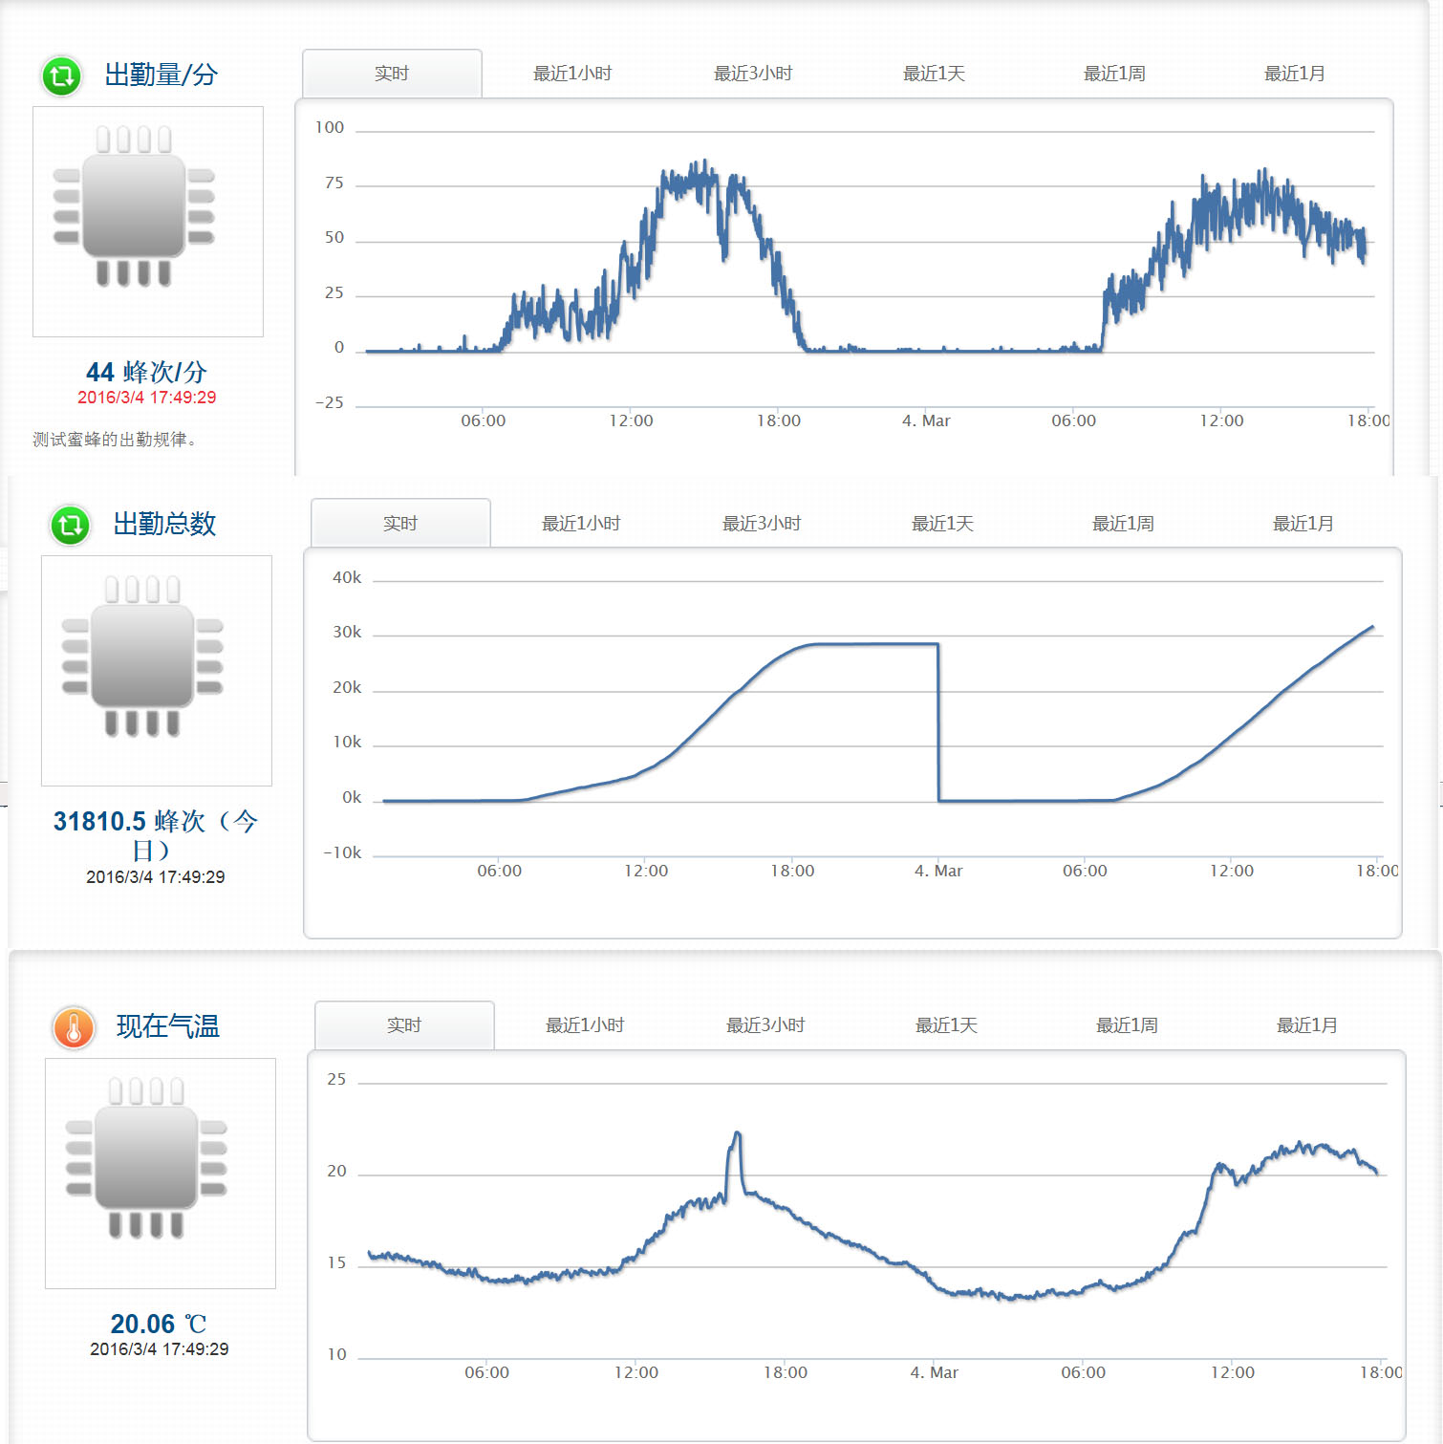Viewport: 1443px width, 1444px height.
Task: Click the 31810.5 蜂次 current value
Action: (155, 834)
